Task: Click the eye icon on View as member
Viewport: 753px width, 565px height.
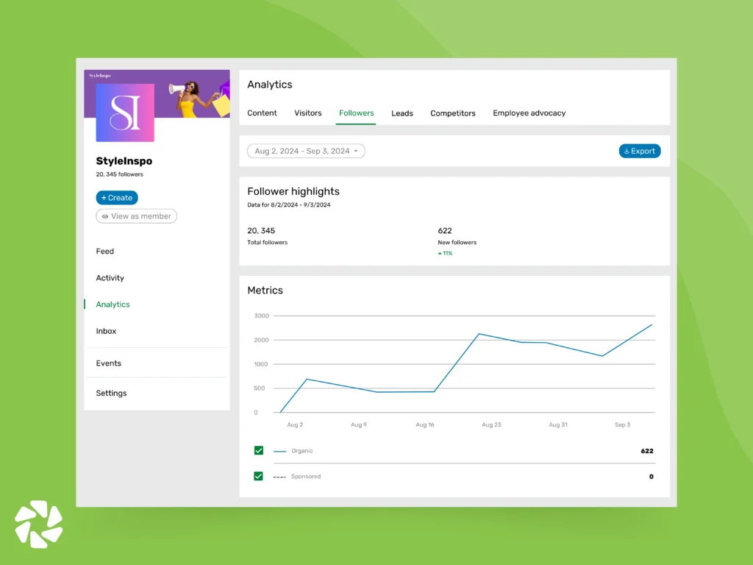Action: [x=105, y=216]
